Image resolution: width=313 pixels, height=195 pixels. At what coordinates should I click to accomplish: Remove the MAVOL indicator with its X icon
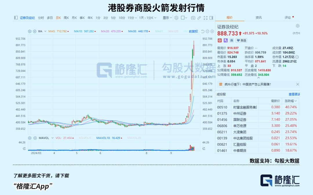[35, 138]
